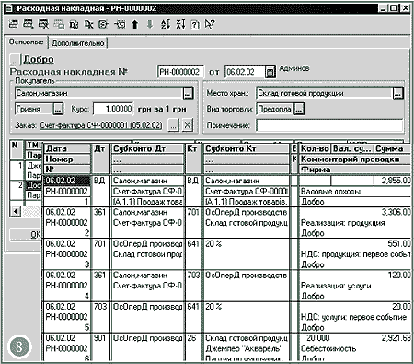Sort ascending with the A-Z icon

click(x=166, y=24)
